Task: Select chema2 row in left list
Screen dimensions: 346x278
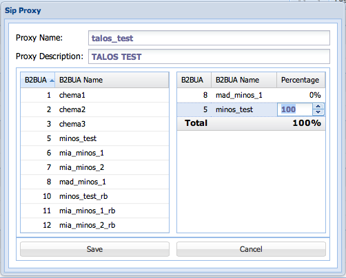Action: pyautogui.click(x=94, y=109)
